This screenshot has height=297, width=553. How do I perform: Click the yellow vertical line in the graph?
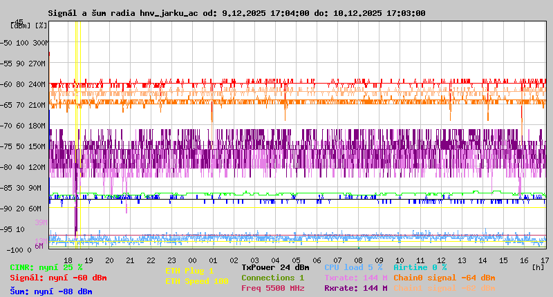(x=80, y=138)
